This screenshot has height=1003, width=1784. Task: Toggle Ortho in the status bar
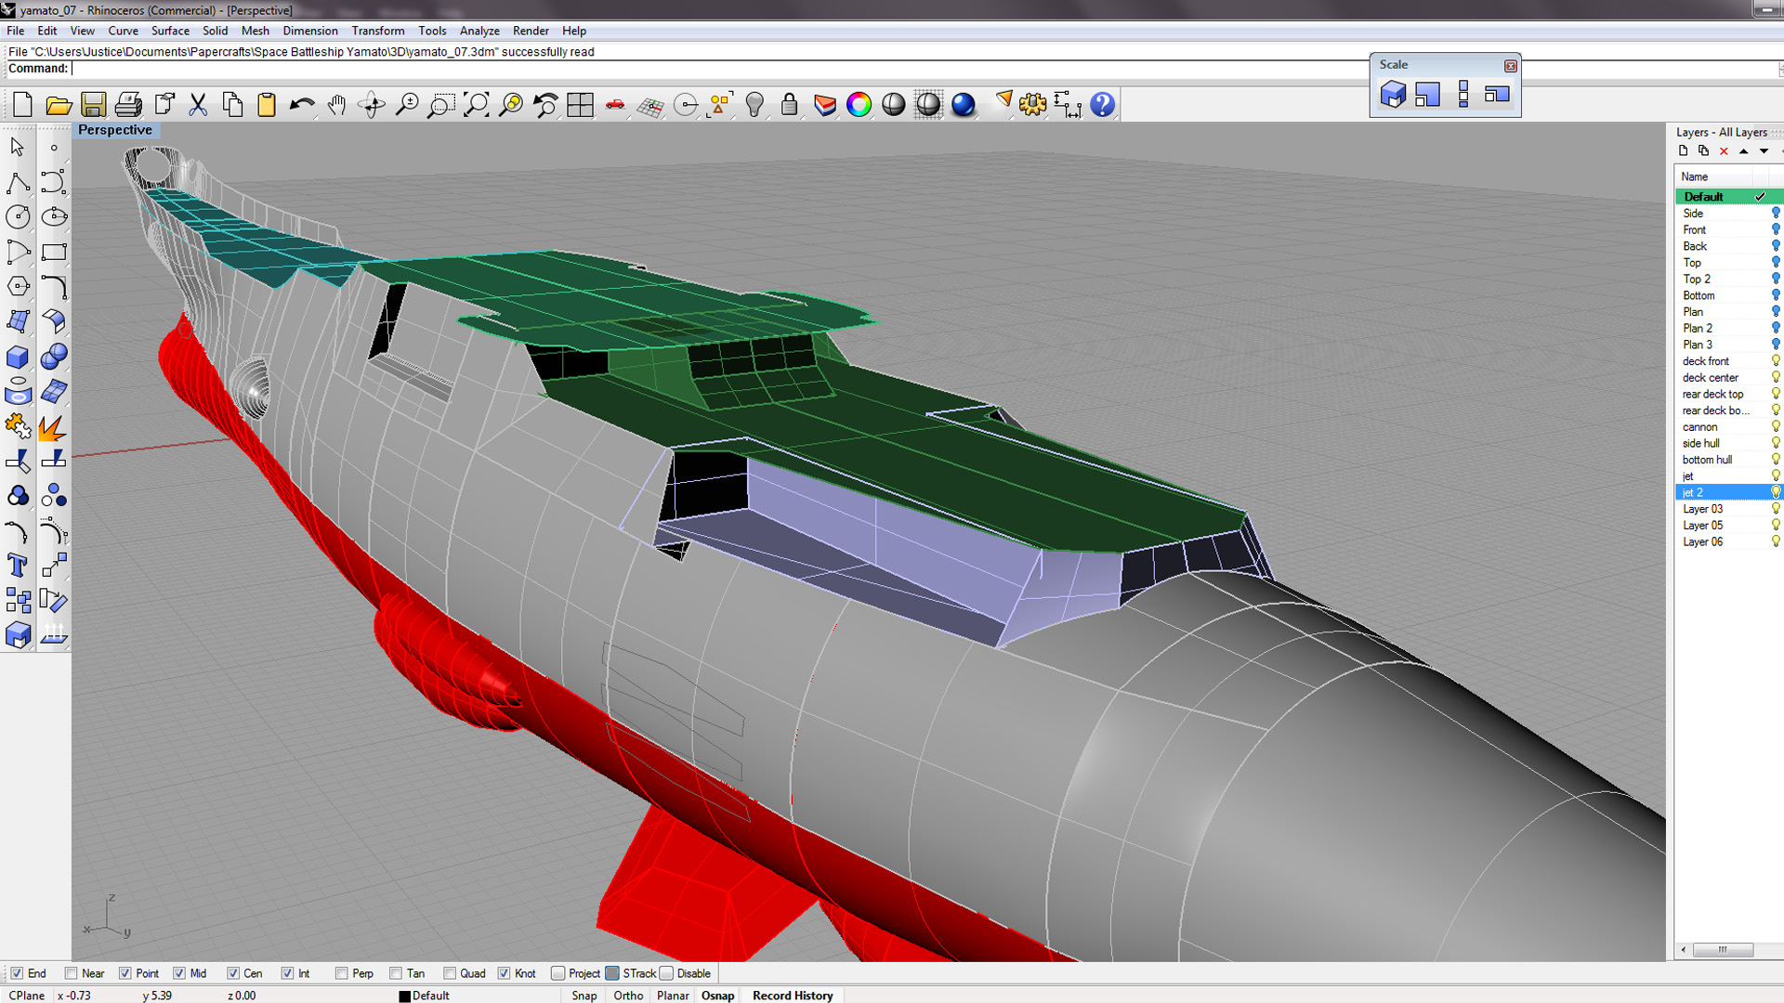click(x=628, y=996)
